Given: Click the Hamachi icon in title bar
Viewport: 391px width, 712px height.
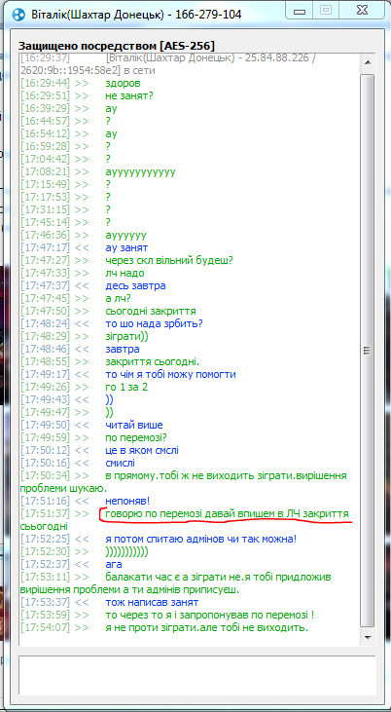Looking at the screenshot, I should 20,15.
